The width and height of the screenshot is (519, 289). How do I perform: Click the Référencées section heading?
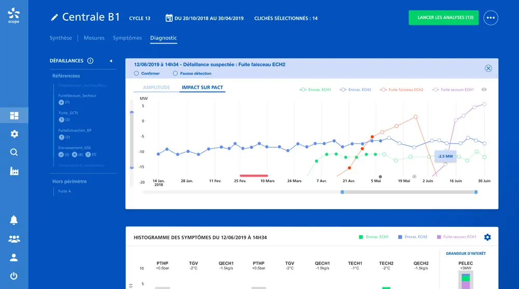[66, 76]
